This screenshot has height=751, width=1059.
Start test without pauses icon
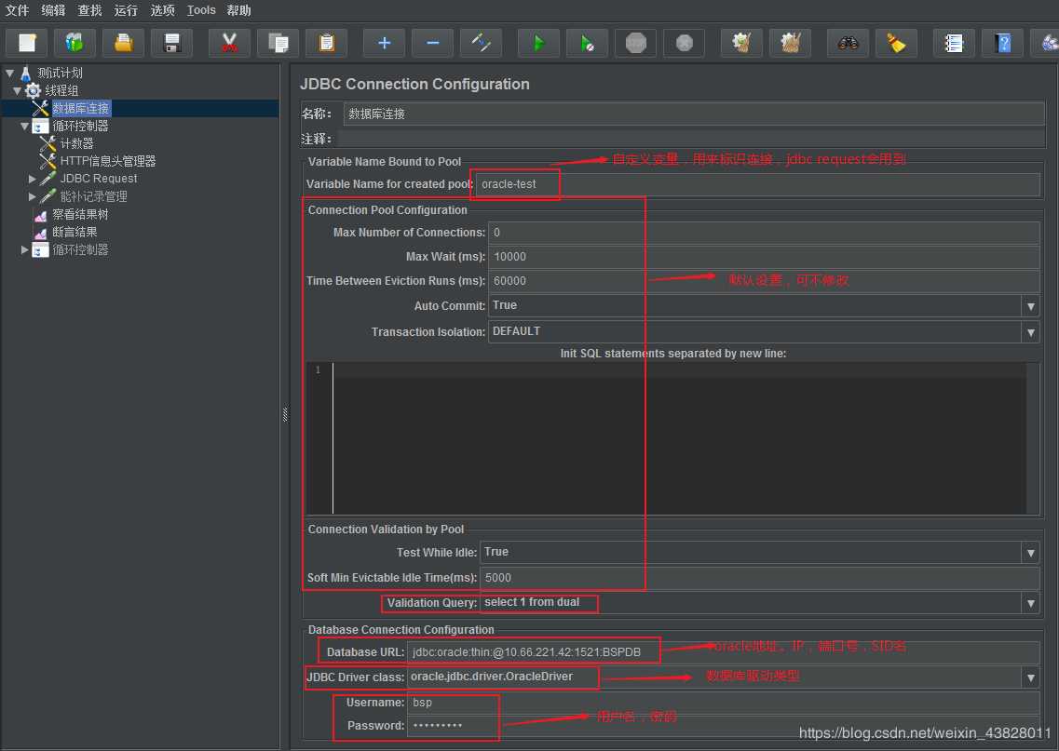(x=587, y=43)
